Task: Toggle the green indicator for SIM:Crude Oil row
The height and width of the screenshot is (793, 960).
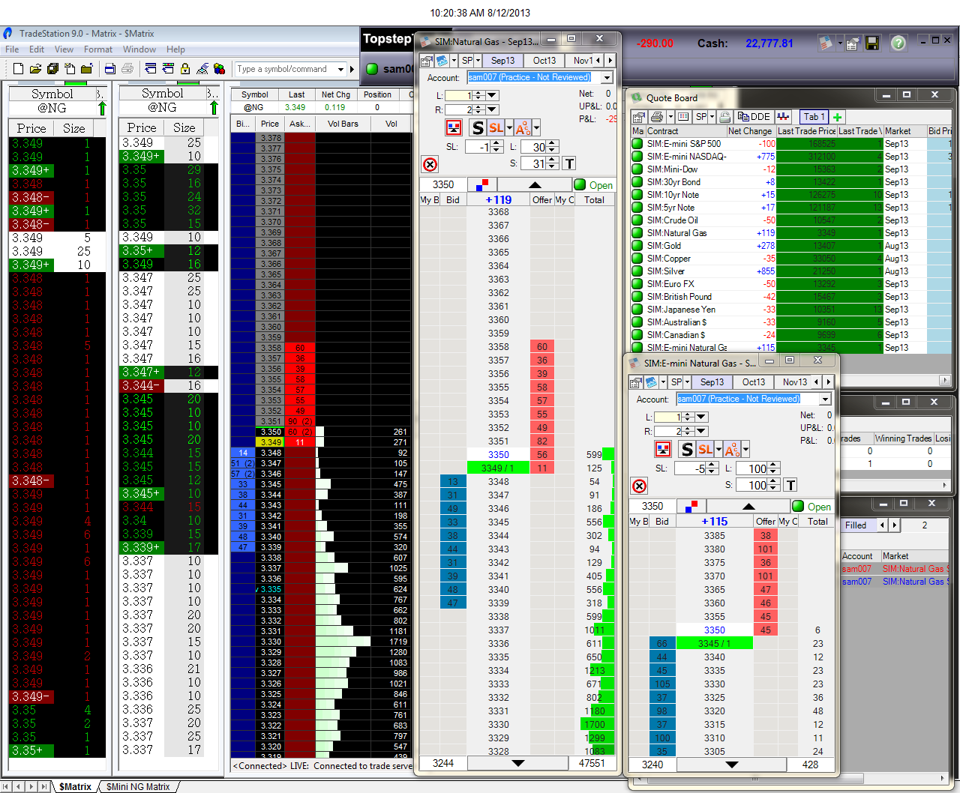Action: tap(637, 220)
